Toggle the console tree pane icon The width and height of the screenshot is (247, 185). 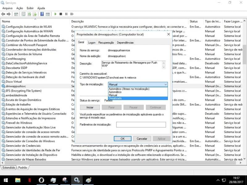(x=16, y=14)
